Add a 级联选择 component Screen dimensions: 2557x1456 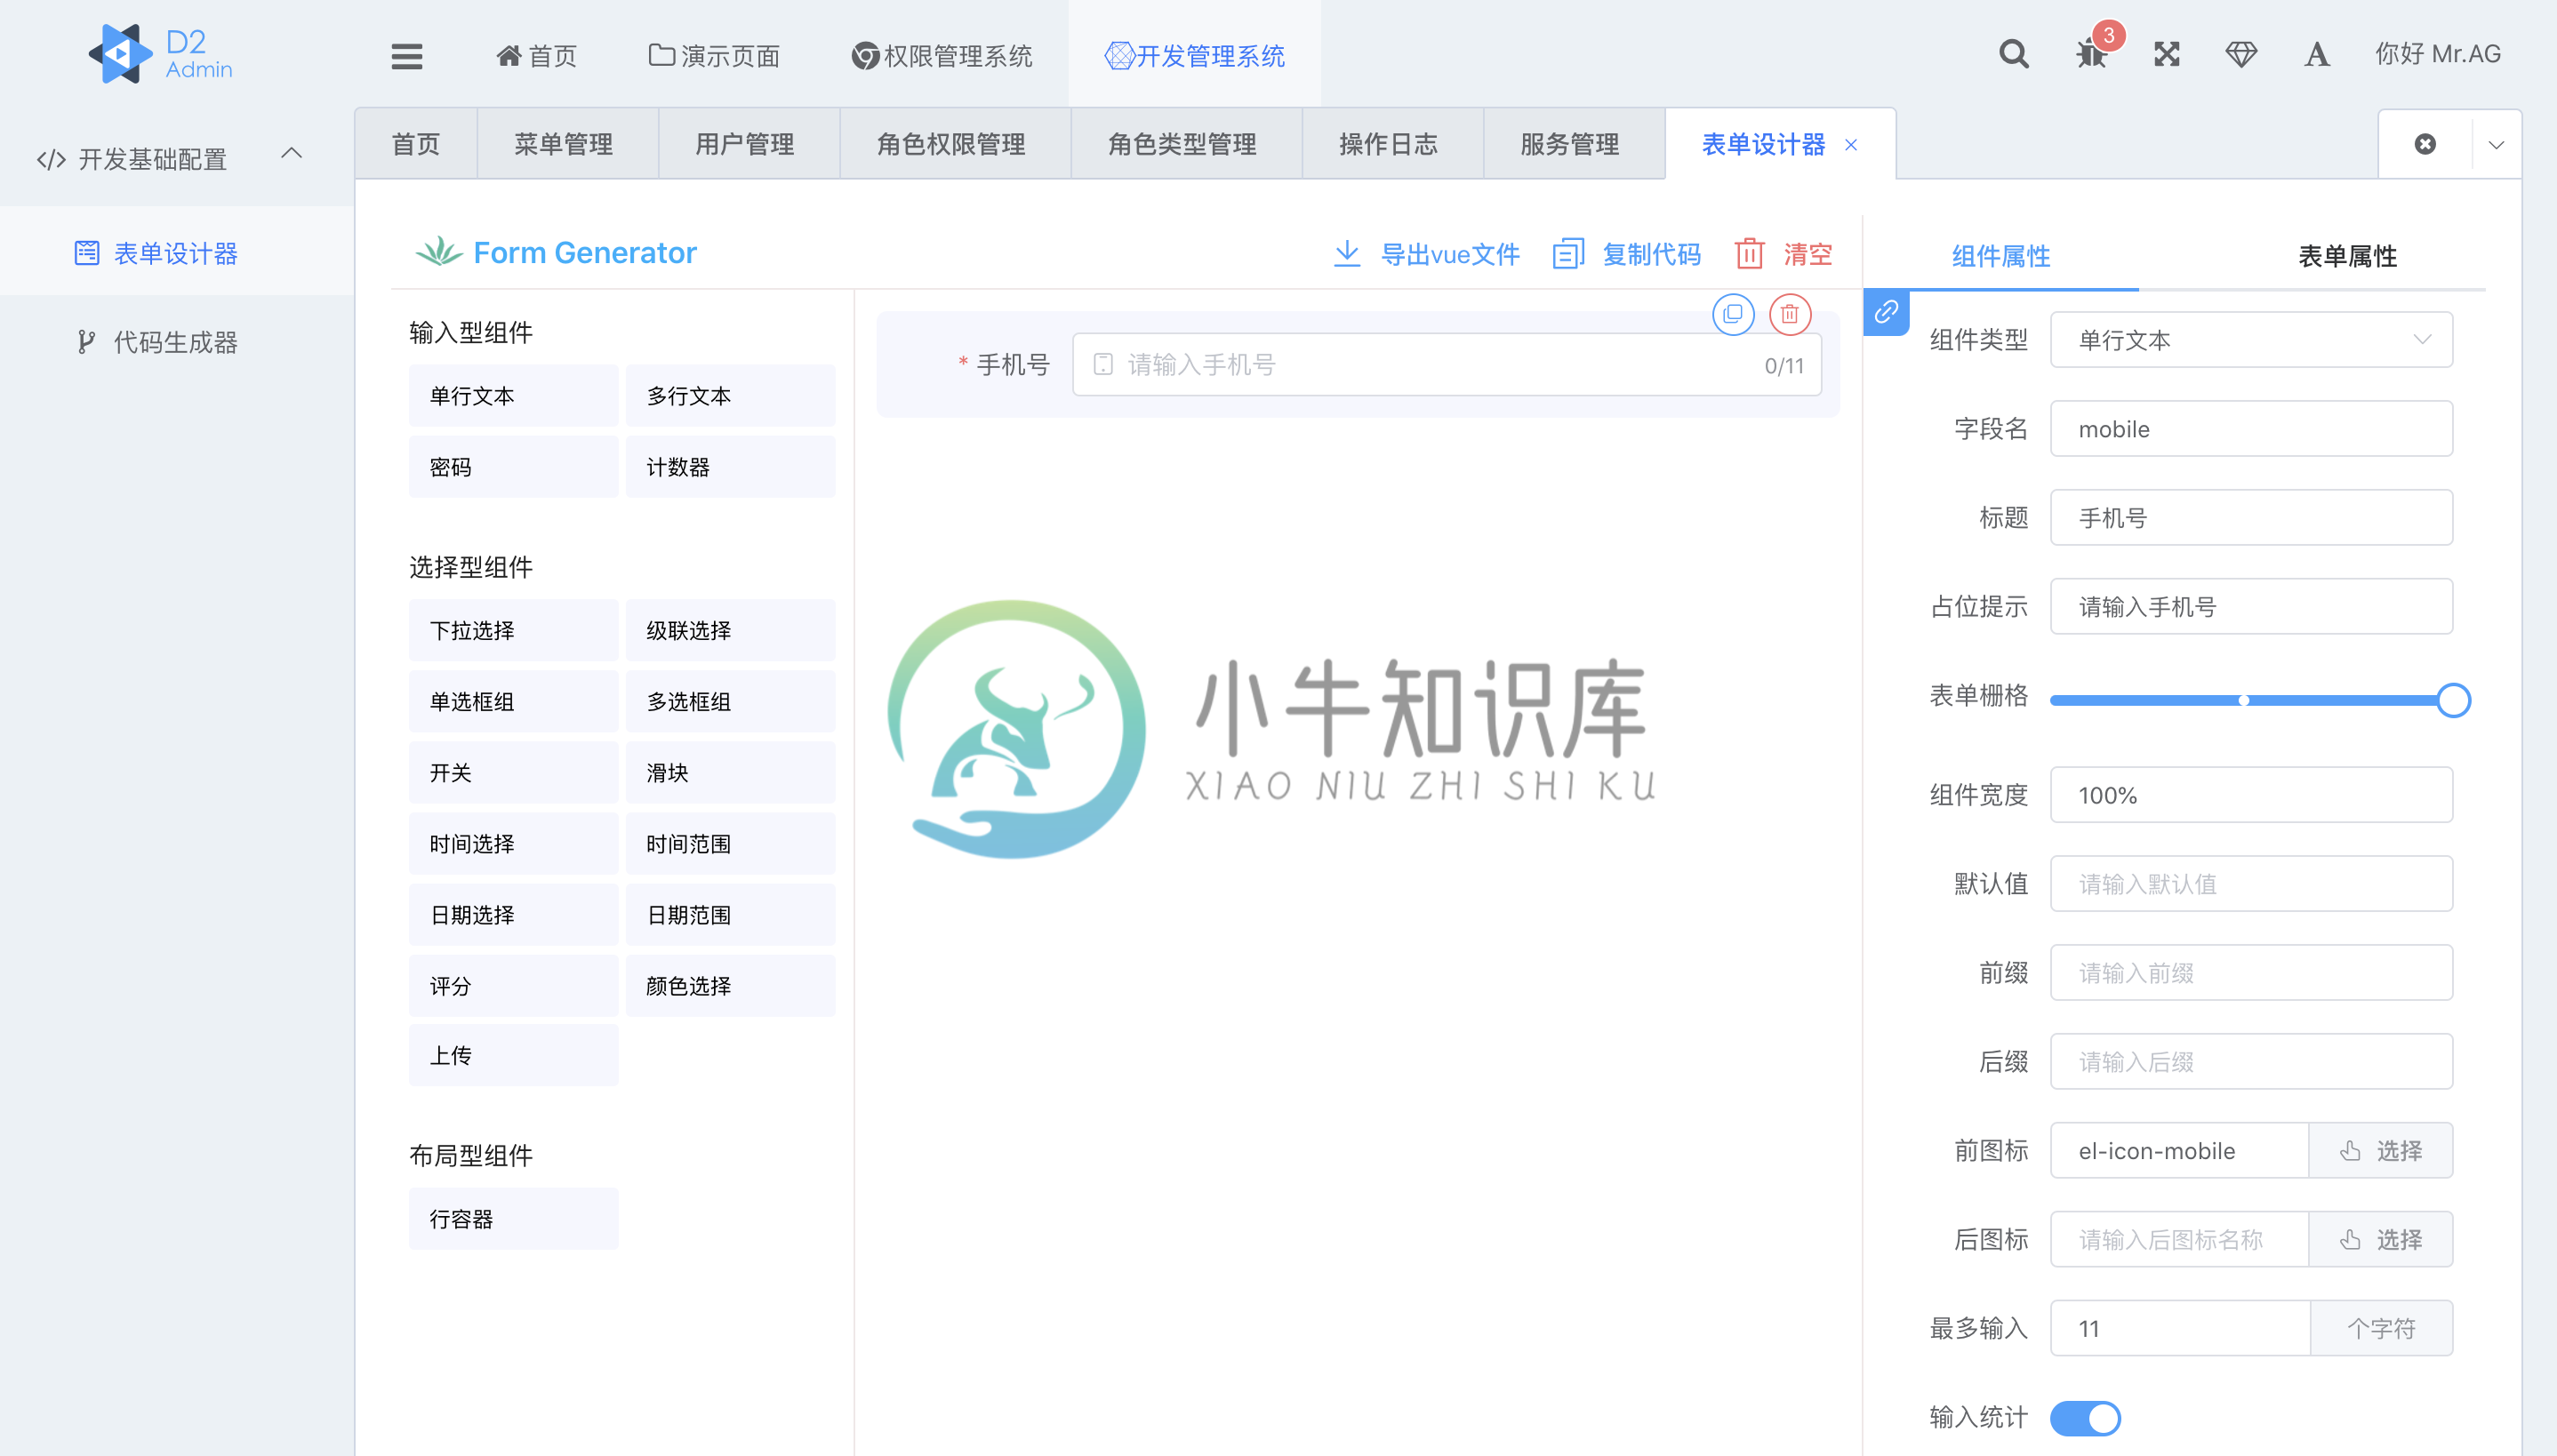click(730, 631)
